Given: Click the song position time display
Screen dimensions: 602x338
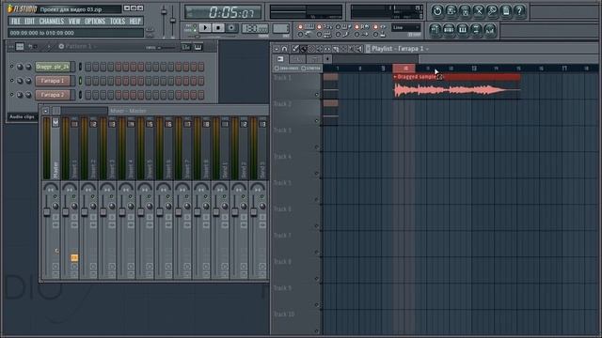Looking at the screenshot, I should 224,12.
